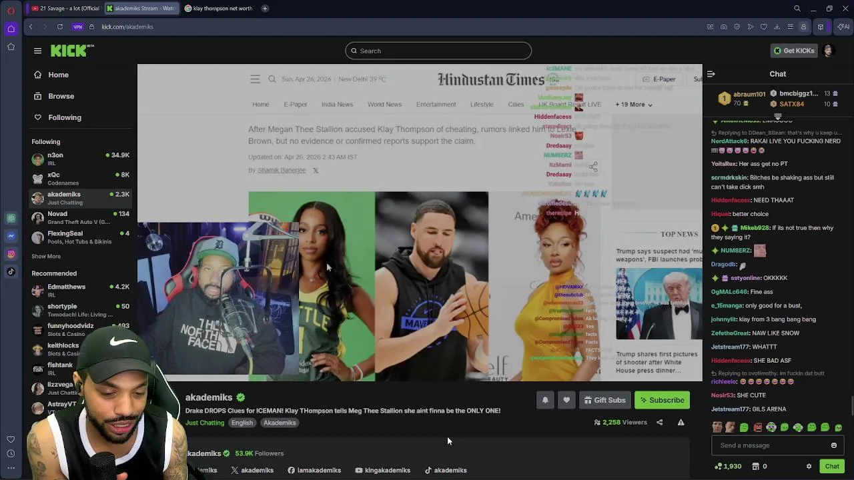Open browser downloads icon
The width and height of the screenshot is (854, 480).
coord(777,27)
